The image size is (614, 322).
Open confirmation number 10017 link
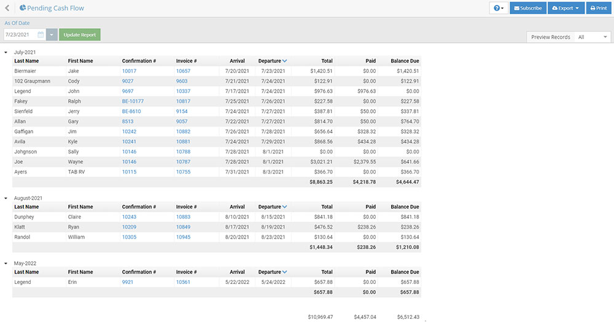click(x=129, y=71)
